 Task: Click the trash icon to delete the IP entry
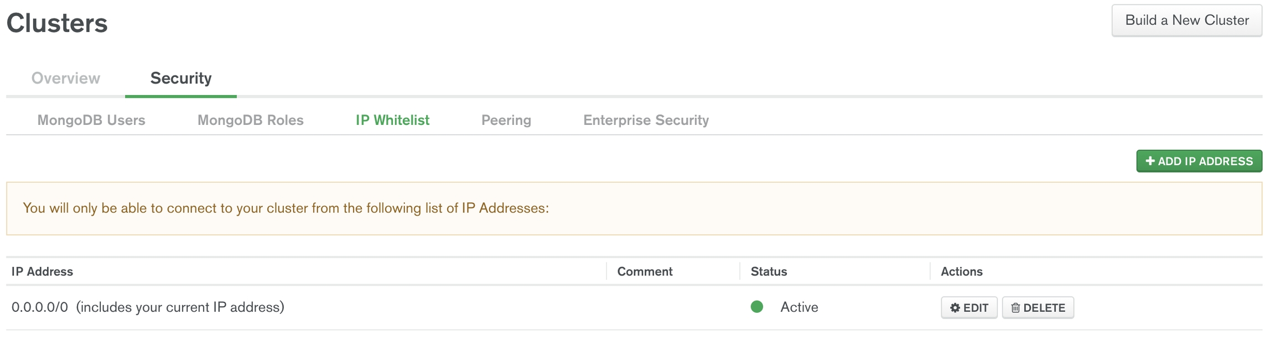pyautogui.click(x=1015, y=308)
